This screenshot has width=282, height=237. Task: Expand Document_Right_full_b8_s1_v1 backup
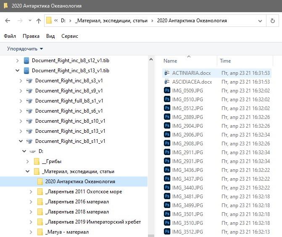pyautogui.click(x=21, y=101)
